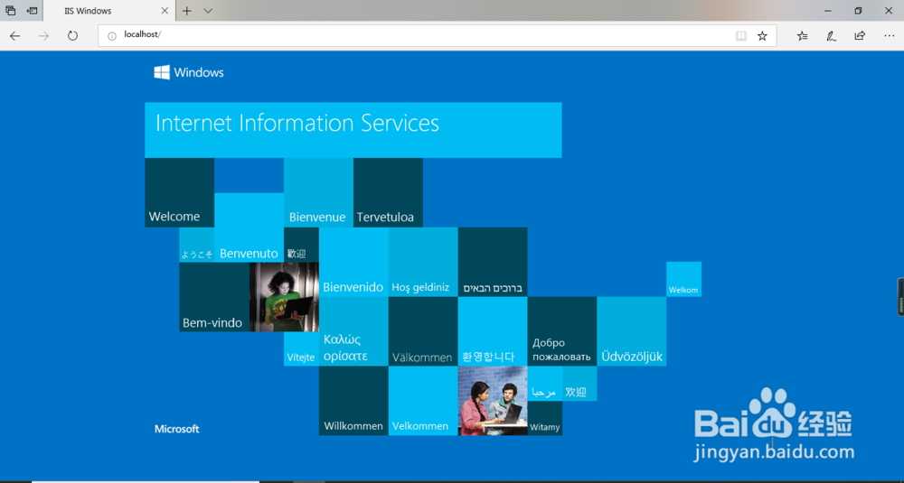
Task: Click the add notes pen icon
Action: 831,36
